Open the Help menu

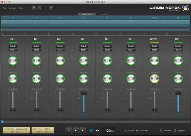21,8
